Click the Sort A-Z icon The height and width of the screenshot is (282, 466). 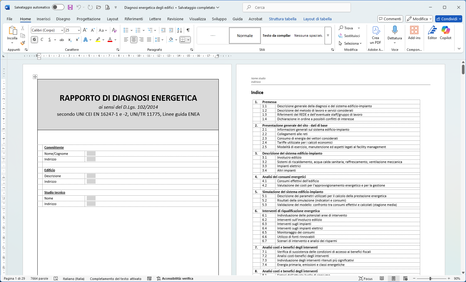[180, 30]
